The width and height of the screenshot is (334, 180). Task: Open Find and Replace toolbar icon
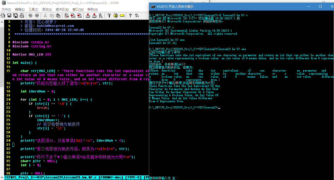(67, 16)
